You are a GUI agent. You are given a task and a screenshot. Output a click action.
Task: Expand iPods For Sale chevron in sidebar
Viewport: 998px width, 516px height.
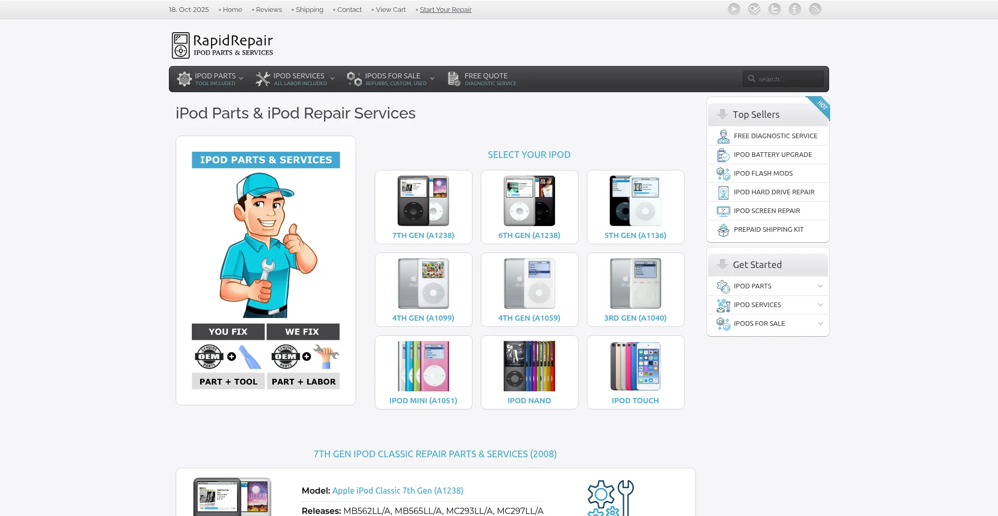(820, 324)
